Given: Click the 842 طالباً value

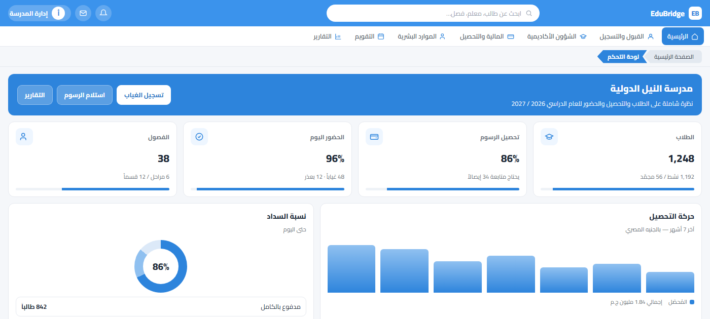Looking at the screenshot, I should click(x=34, y=307).
